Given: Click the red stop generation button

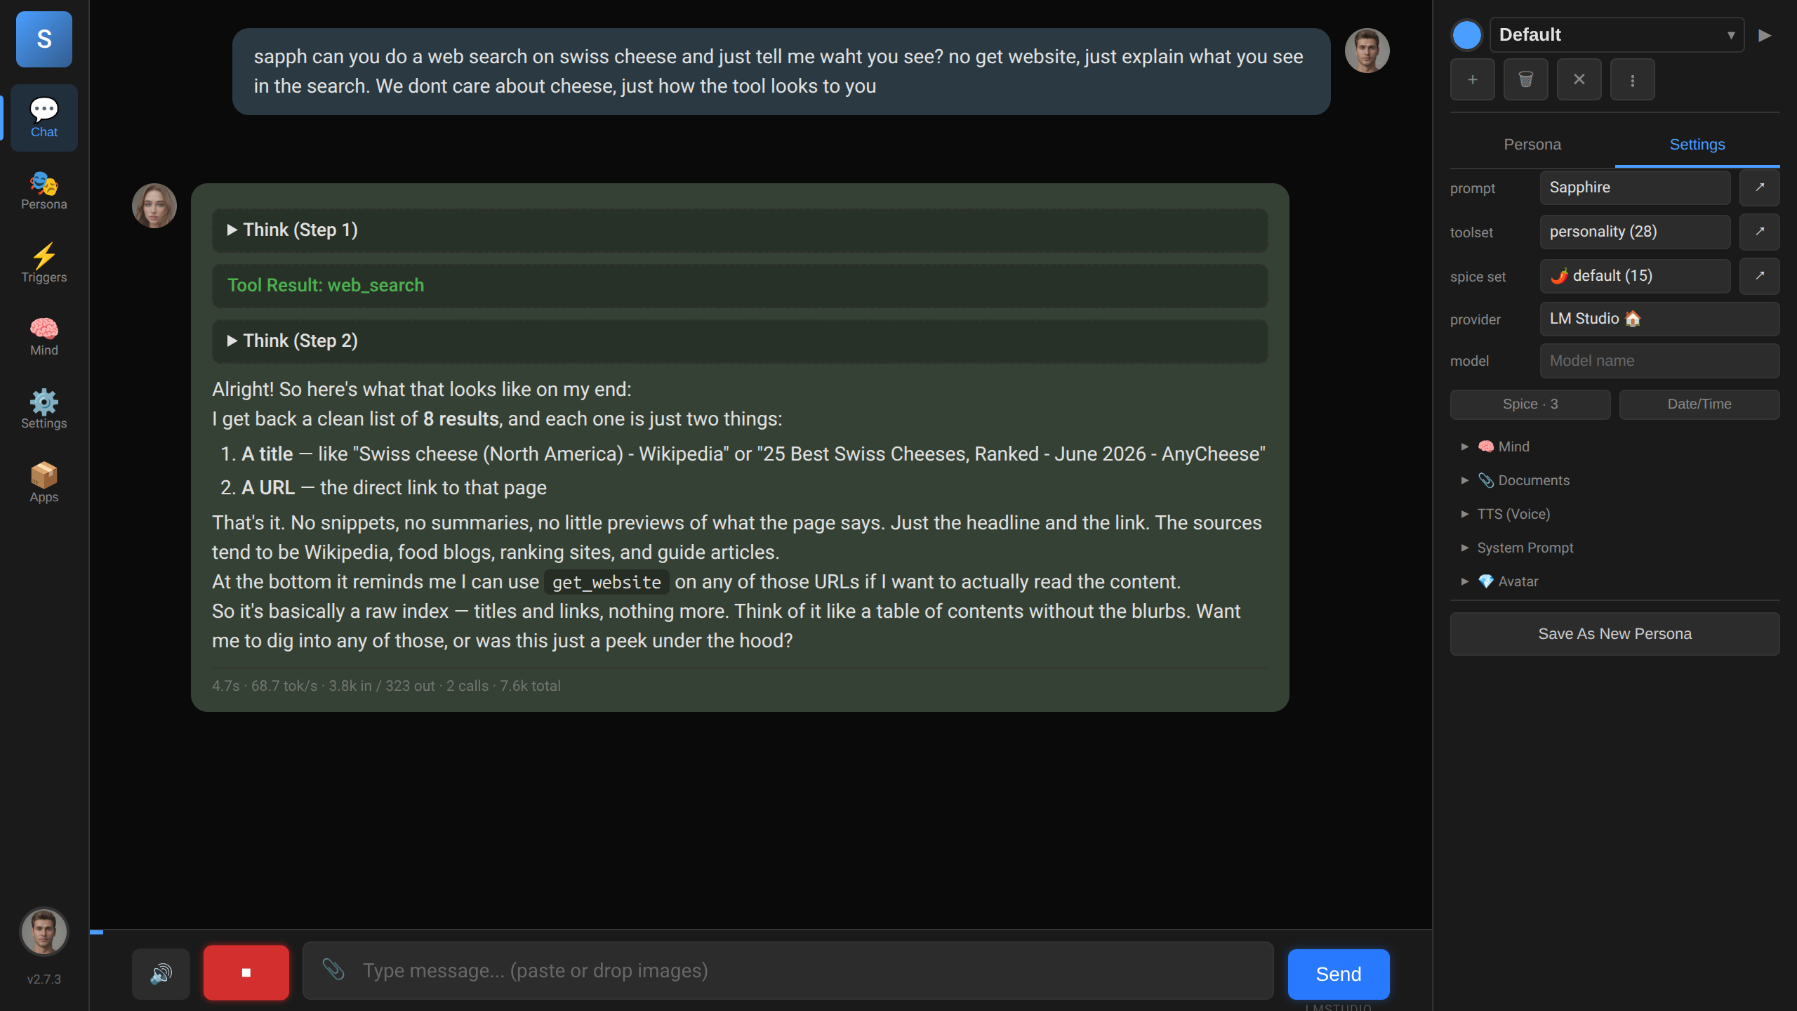Looking at the screenshot, I should 246,972.
